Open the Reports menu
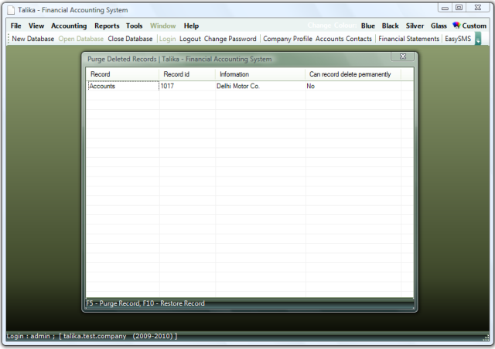Screen dimensions: 495x349 click(107, 26)
